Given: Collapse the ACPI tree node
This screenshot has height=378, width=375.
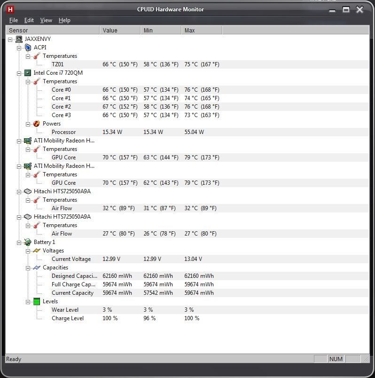Looking at the screenshot, I should click(x=19, y=48).
